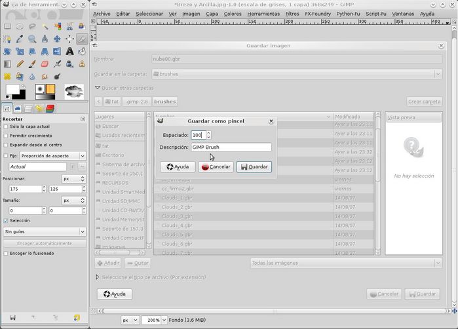Open the status bar px unit dropdown
Image resolution: width=458 pixels, height=329 pixels.
click(130, 320)
